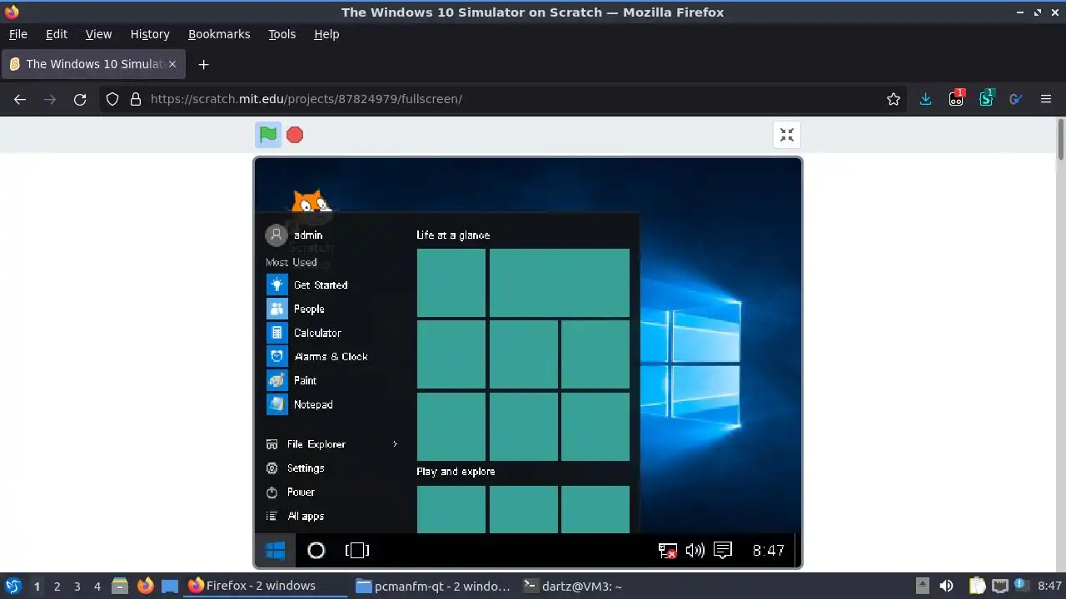Open Alarms & Clock app

(331, 356)
